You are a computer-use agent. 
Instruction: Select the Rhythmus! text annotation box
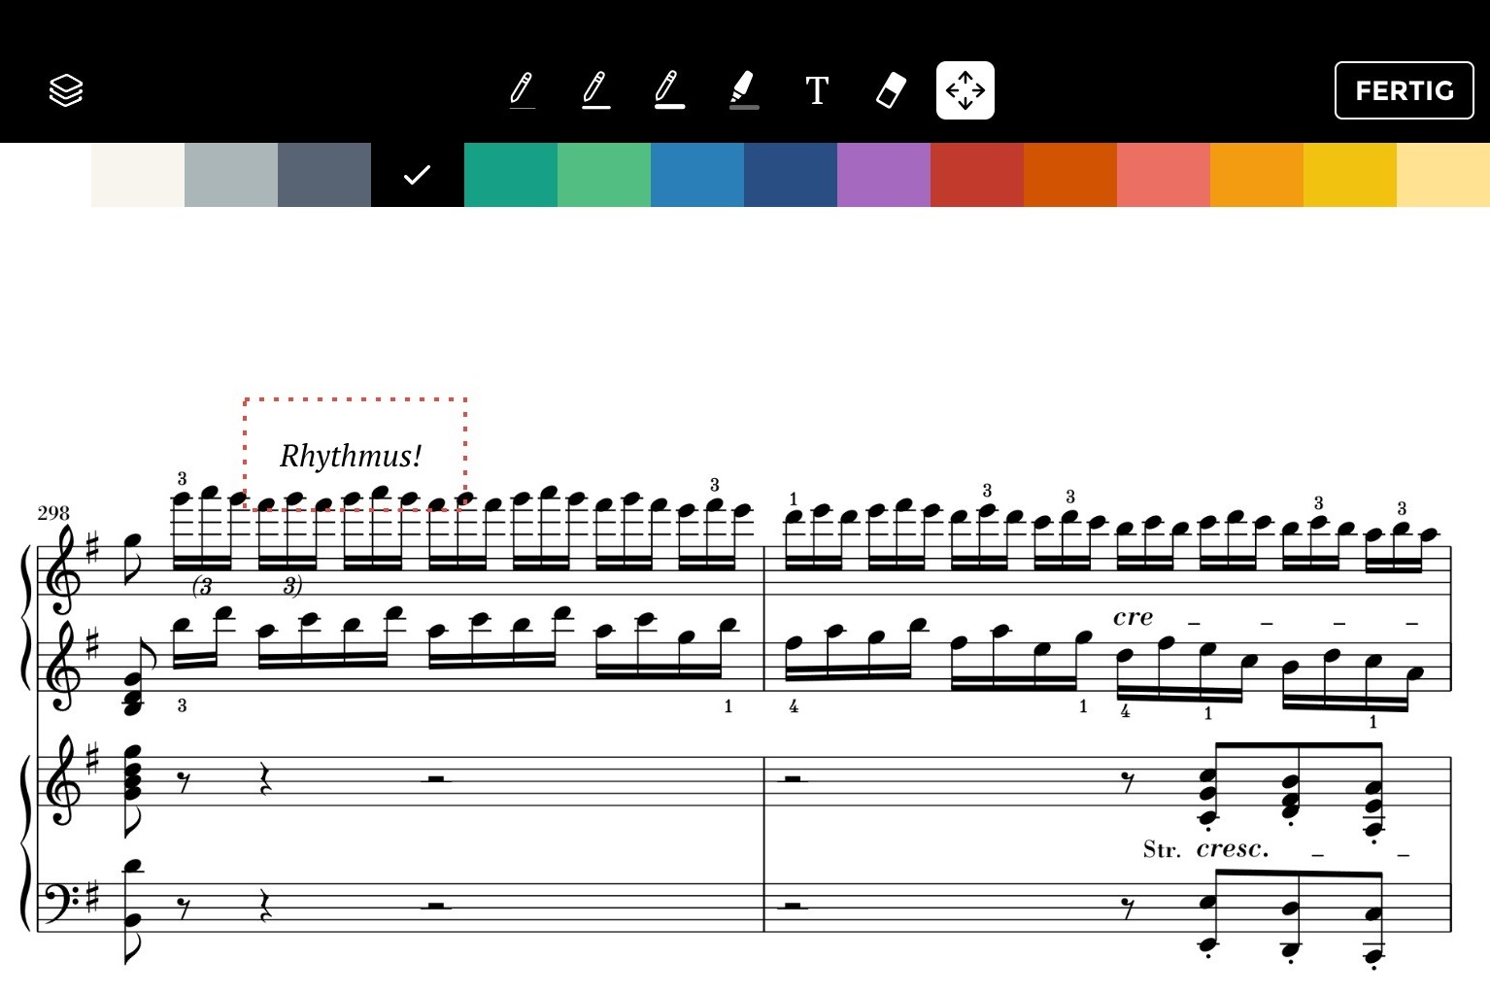tap(356, 454)
